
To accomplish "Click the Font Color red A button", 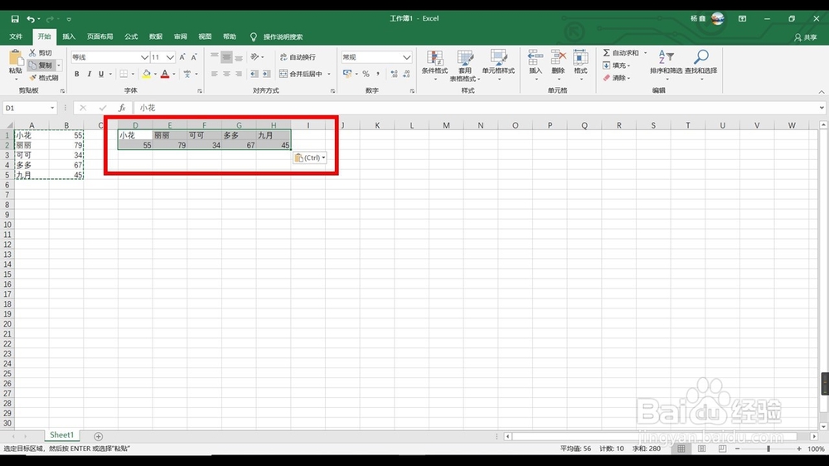I will 165,74.
